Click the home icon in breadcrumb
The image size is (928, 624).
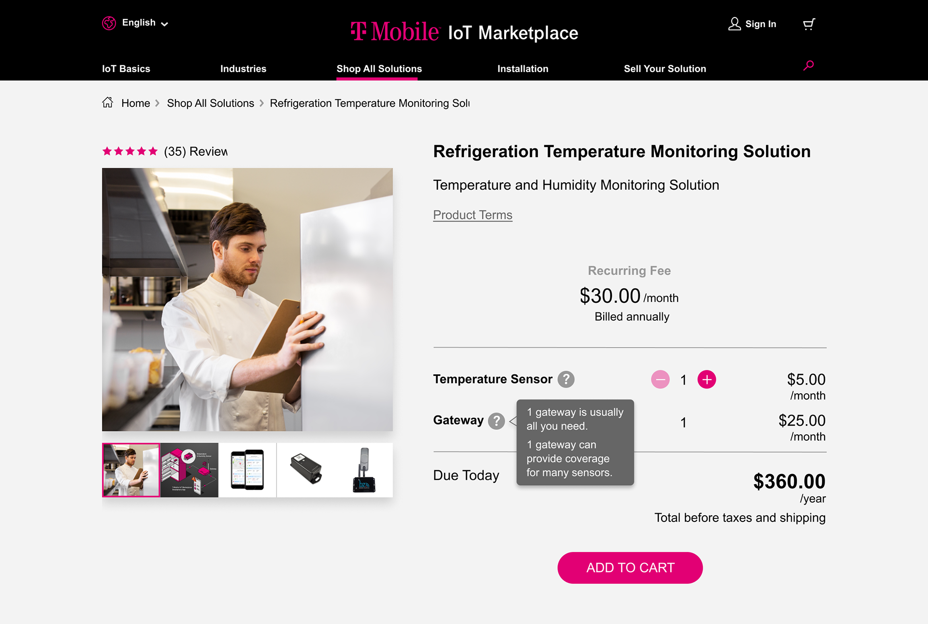click(108, 103)
